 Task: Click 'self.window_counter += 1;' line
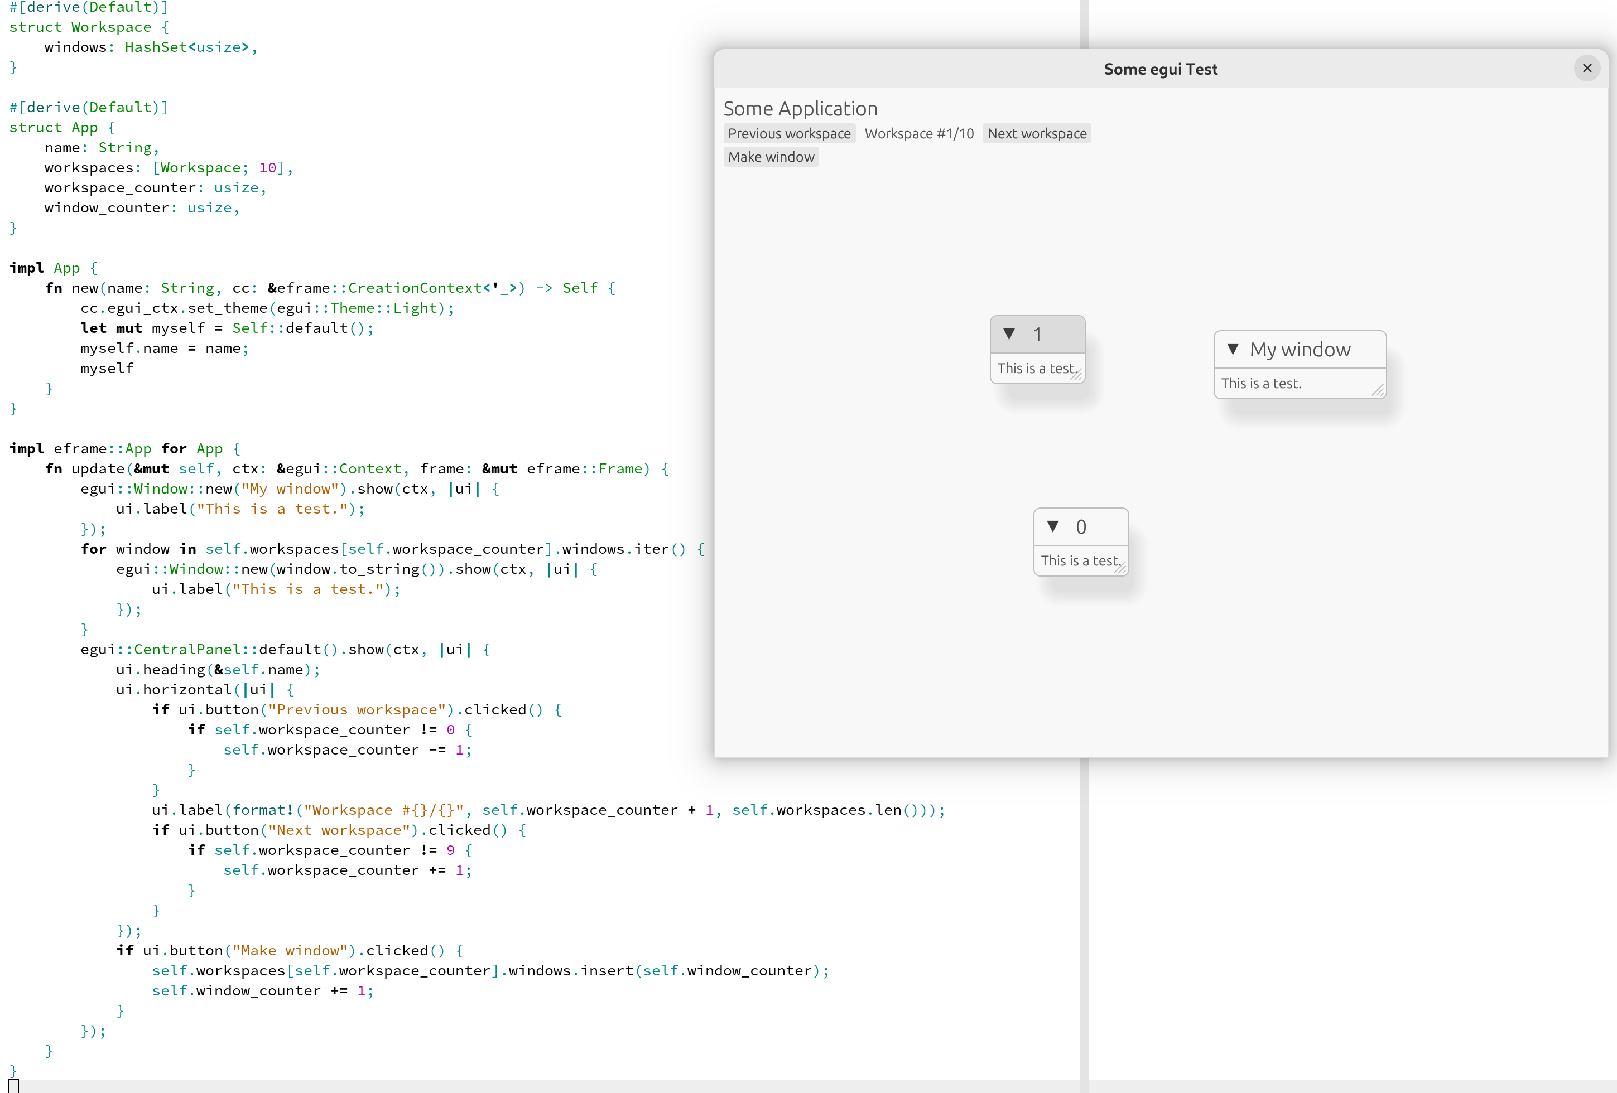[262, 991]
